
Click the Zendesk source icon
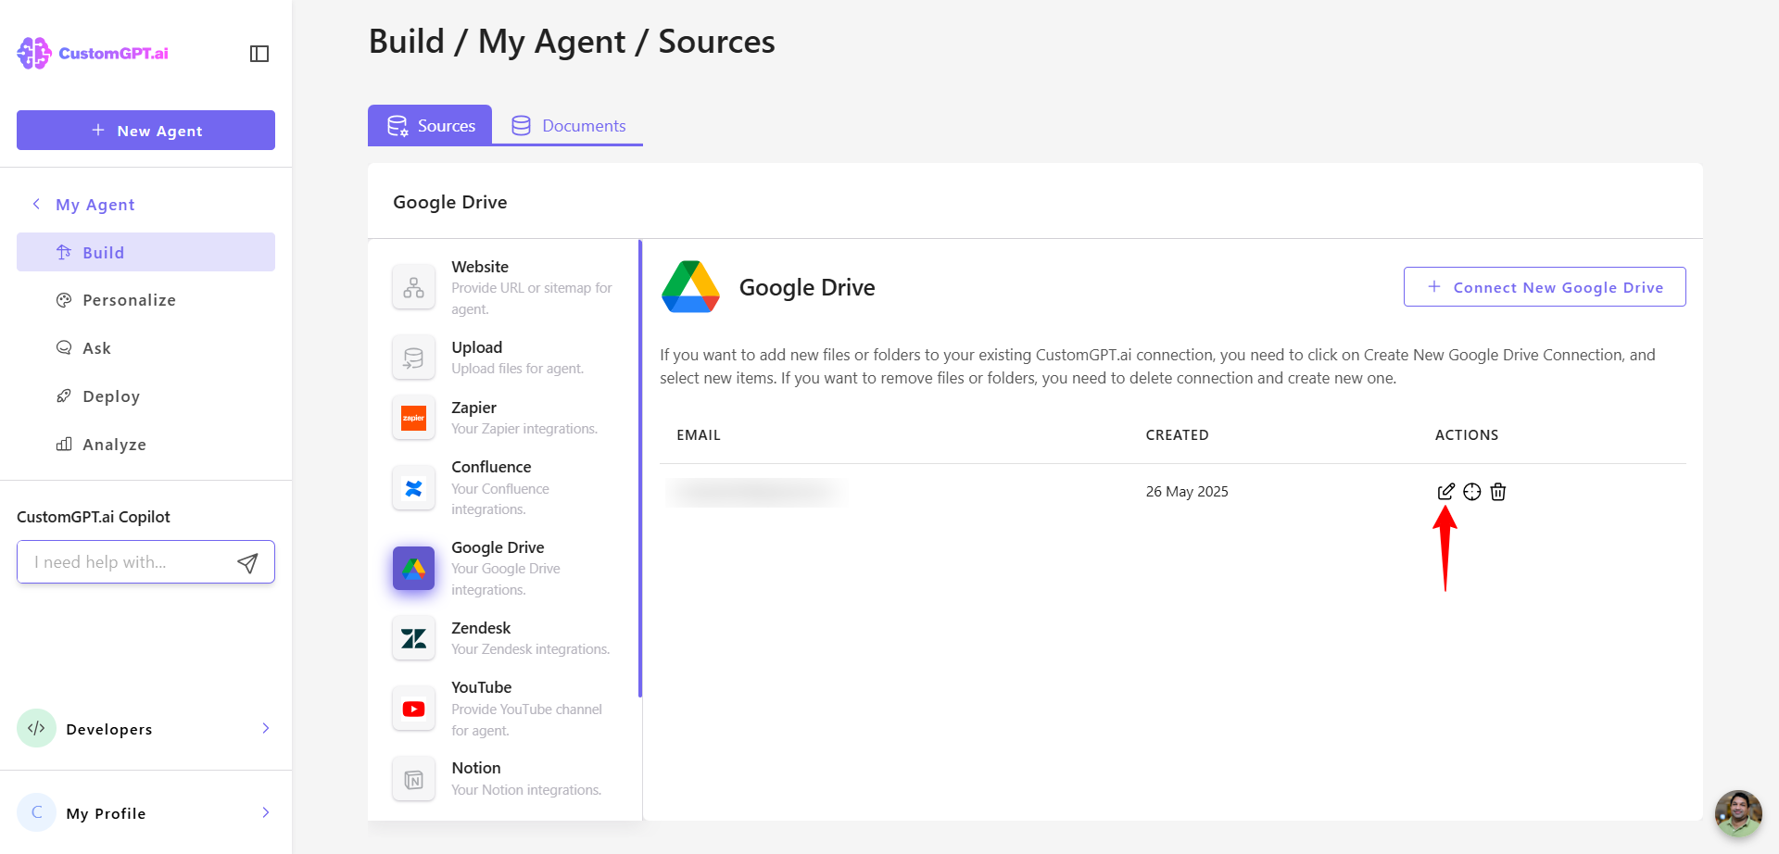[x=413, y=638]
